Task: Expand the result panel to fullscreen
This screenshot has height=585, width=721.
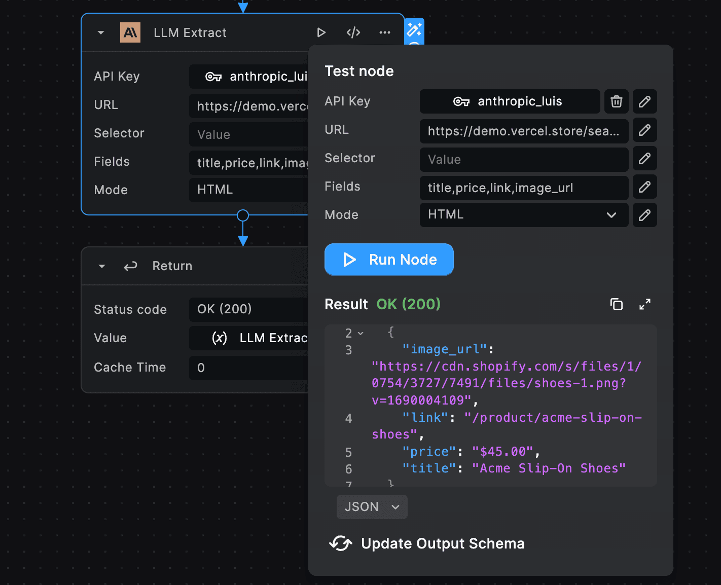Action: pyautogui.click(x=644, y=304)
